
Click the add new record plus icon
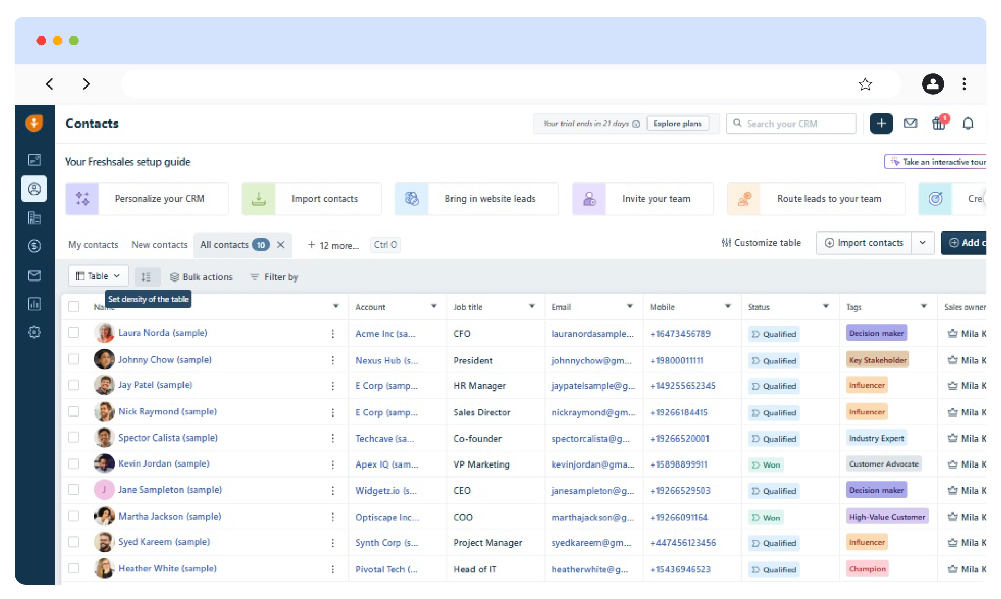(881, 124)
